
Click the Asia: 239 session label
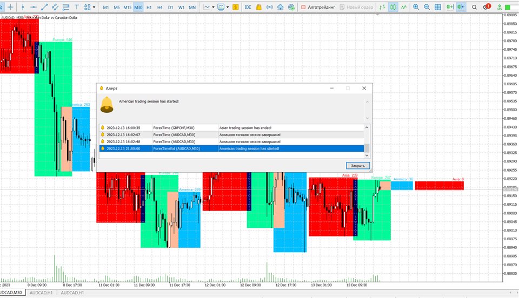click(x=350, y=175)
